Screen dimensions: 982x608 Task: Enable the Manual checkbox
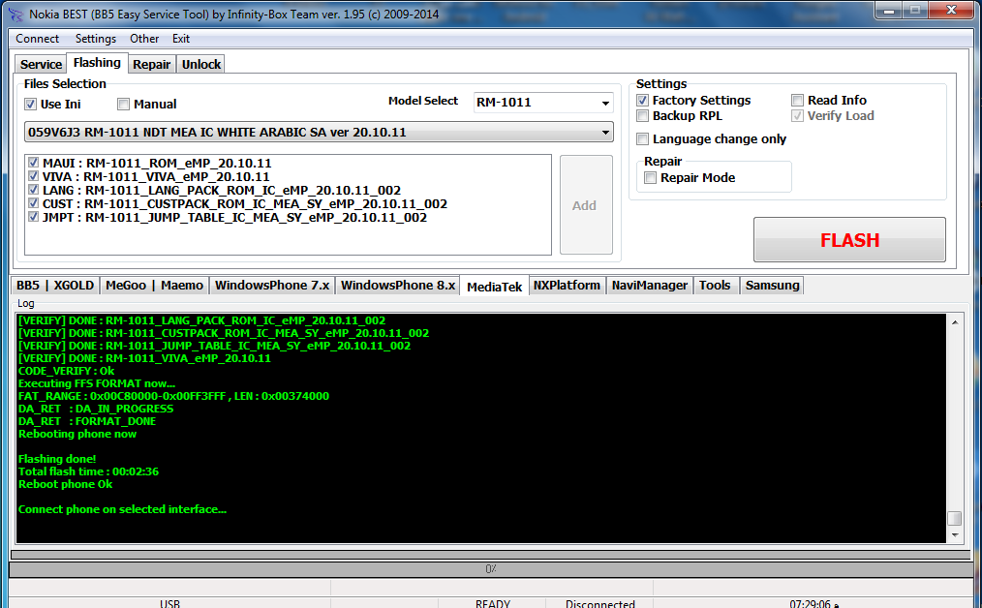pyautogui.click(x=123, y=104)
